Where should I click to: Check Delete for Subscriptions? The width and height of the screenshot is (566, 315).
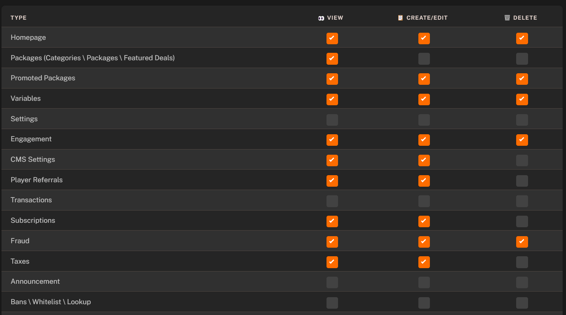522,221
